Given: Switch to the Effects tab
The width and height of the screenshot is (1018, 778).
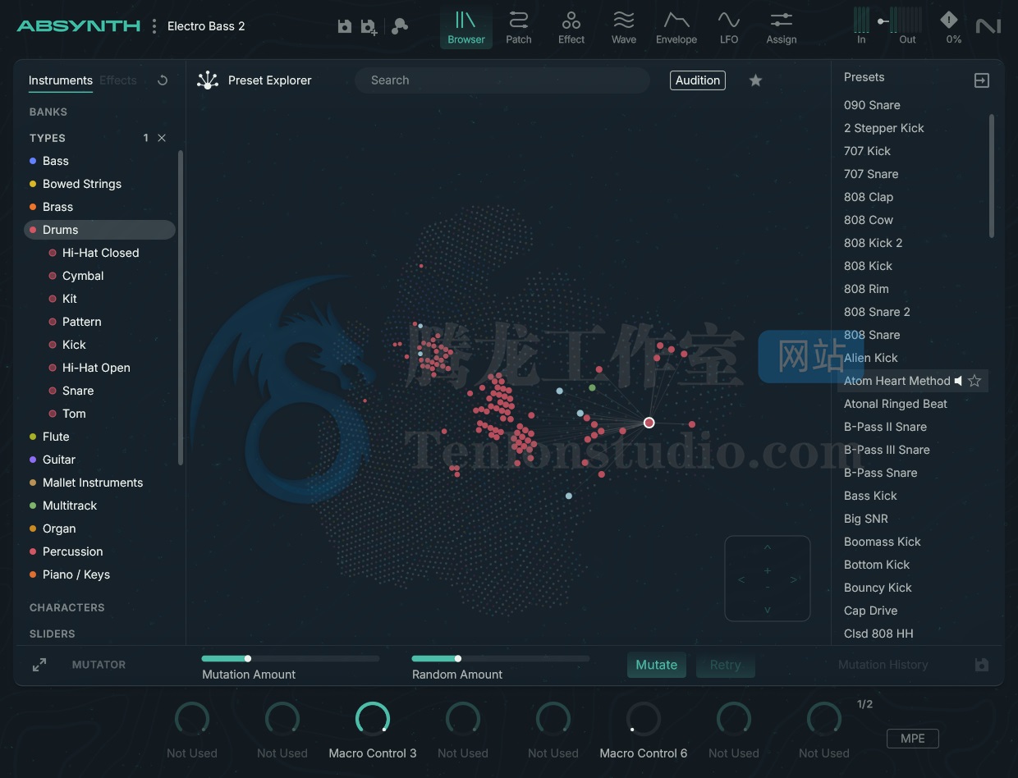Looking at the screenshot, I should pos(118,80).
